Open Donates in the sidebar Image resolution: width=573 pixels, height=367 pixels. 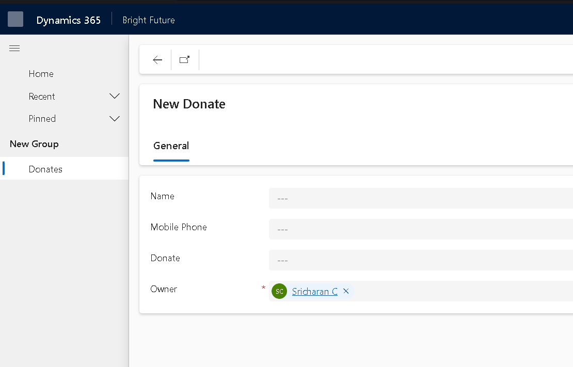click(45, 169)
